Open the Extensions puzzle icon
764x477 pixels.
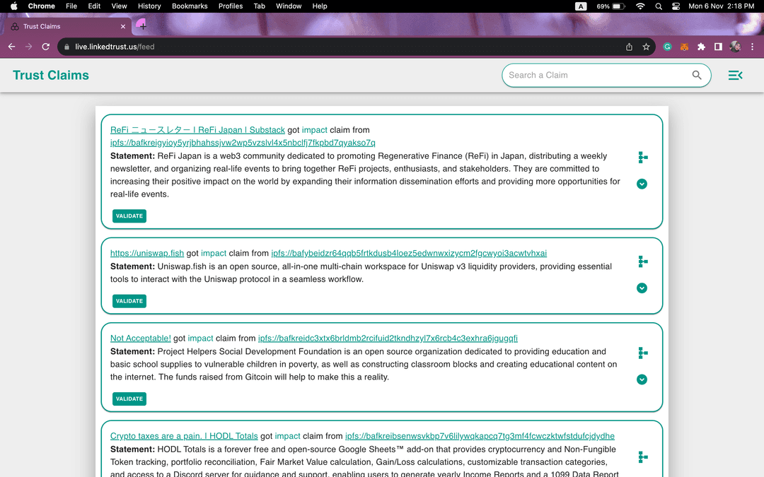pos(701,47)
